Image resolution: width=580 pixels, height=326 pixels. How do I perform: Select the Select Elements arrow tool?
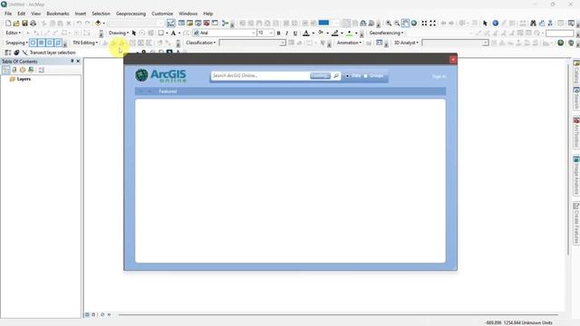486,24
